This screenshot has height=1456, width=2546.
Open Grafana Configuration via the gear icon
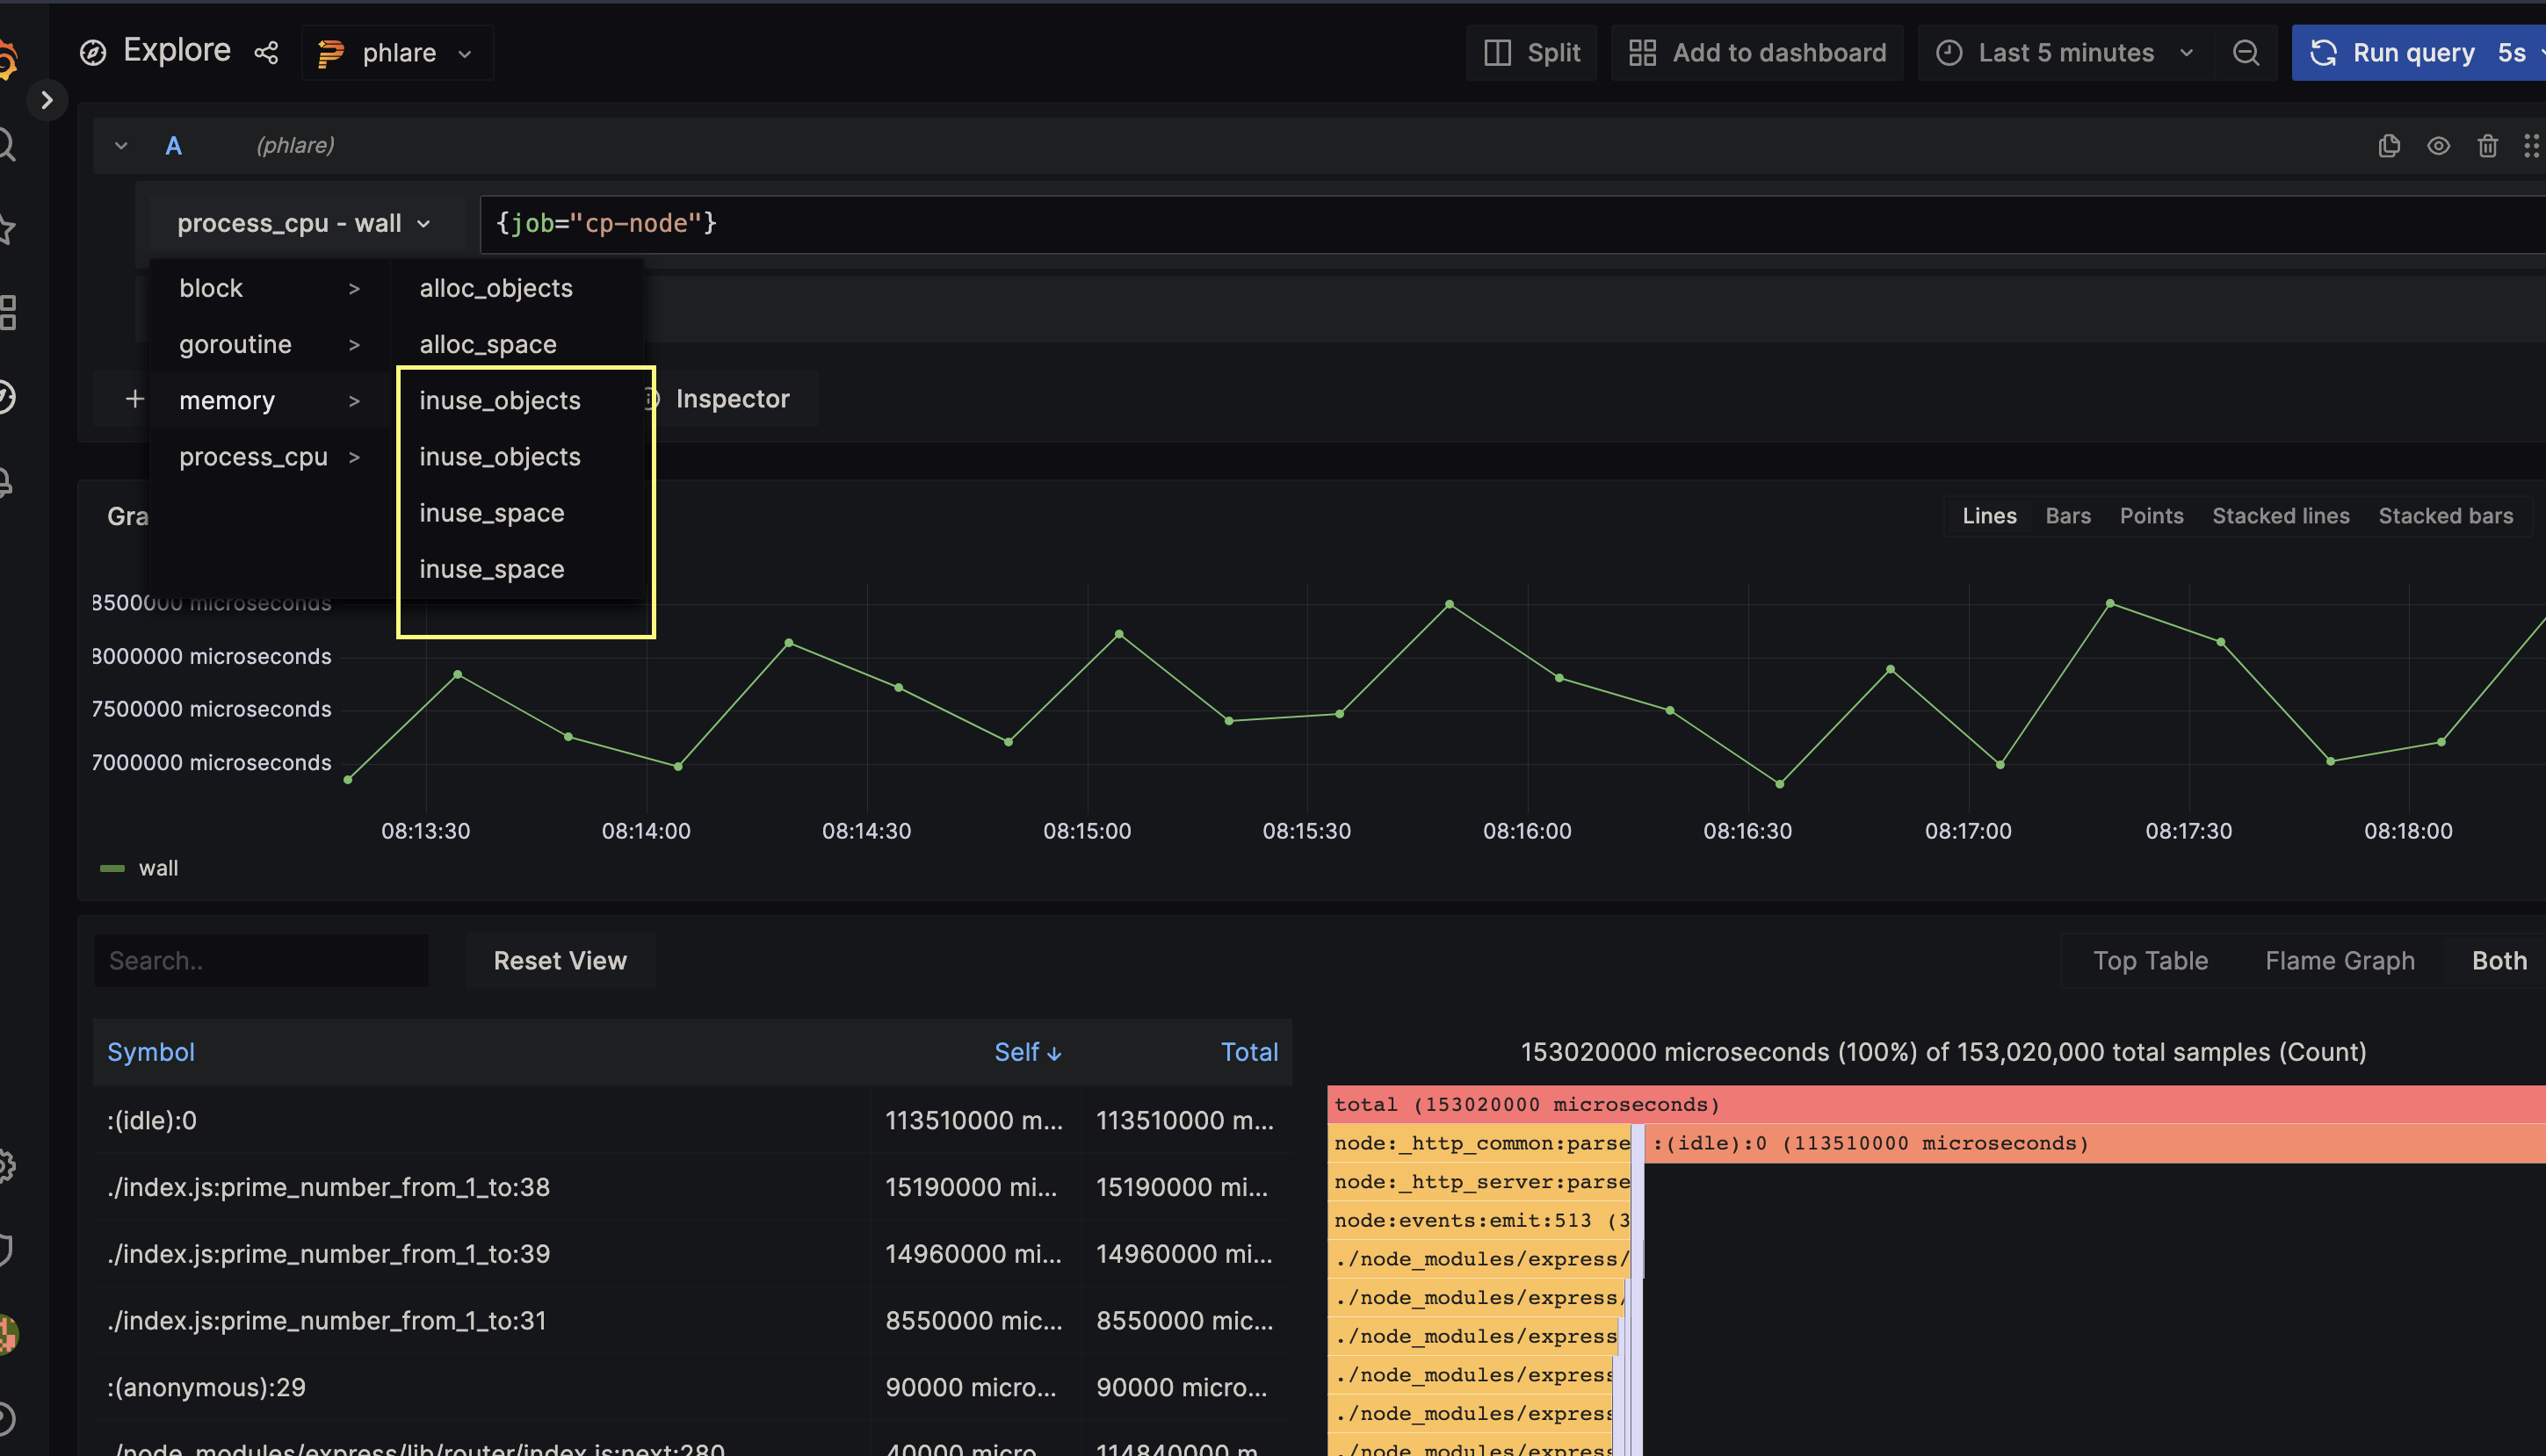(x=8, y=1165)
